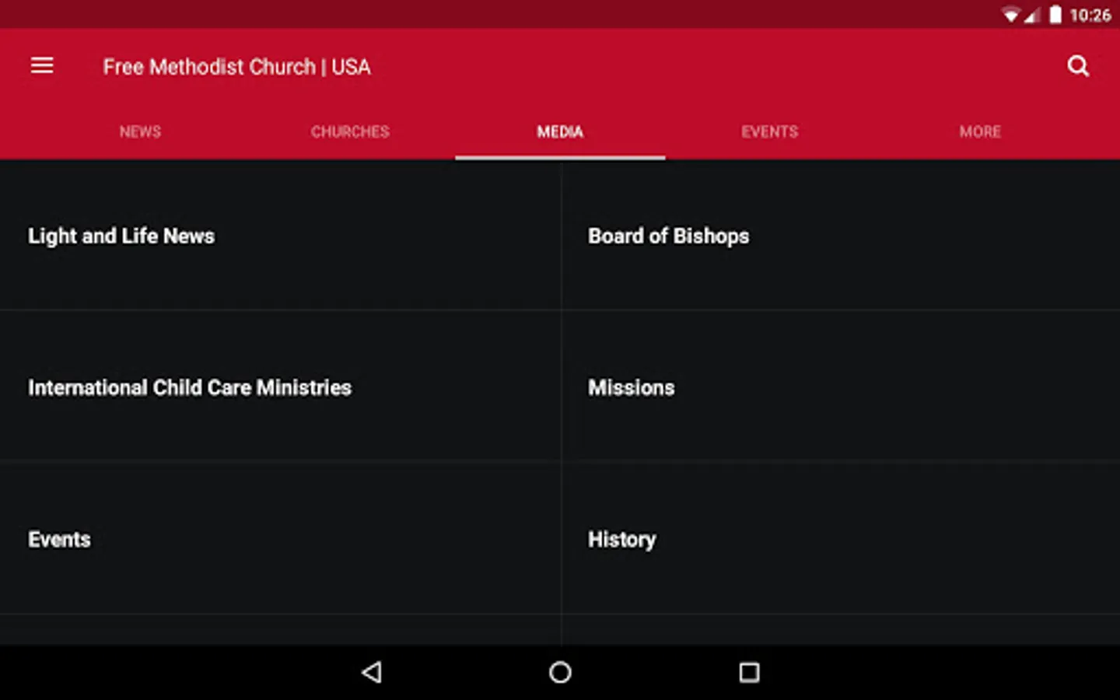
Task: Tap the battery status icon
Action: pos(1055,15)
